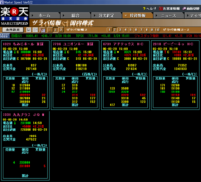
Task: Click 出来高 value 686100 for ユニオンホー
Action: pos(81,66)
